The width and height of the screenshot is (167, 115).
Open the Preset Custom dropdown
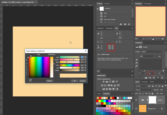click(151, 52)
